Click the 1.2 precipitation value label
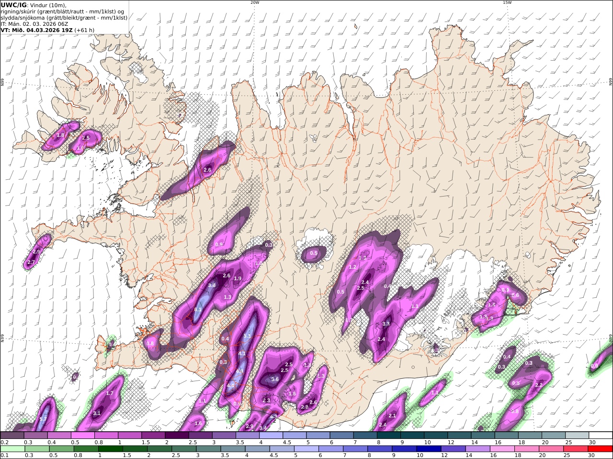The width and height of the screenshot is (613, 459). click(x=353, y=267)
